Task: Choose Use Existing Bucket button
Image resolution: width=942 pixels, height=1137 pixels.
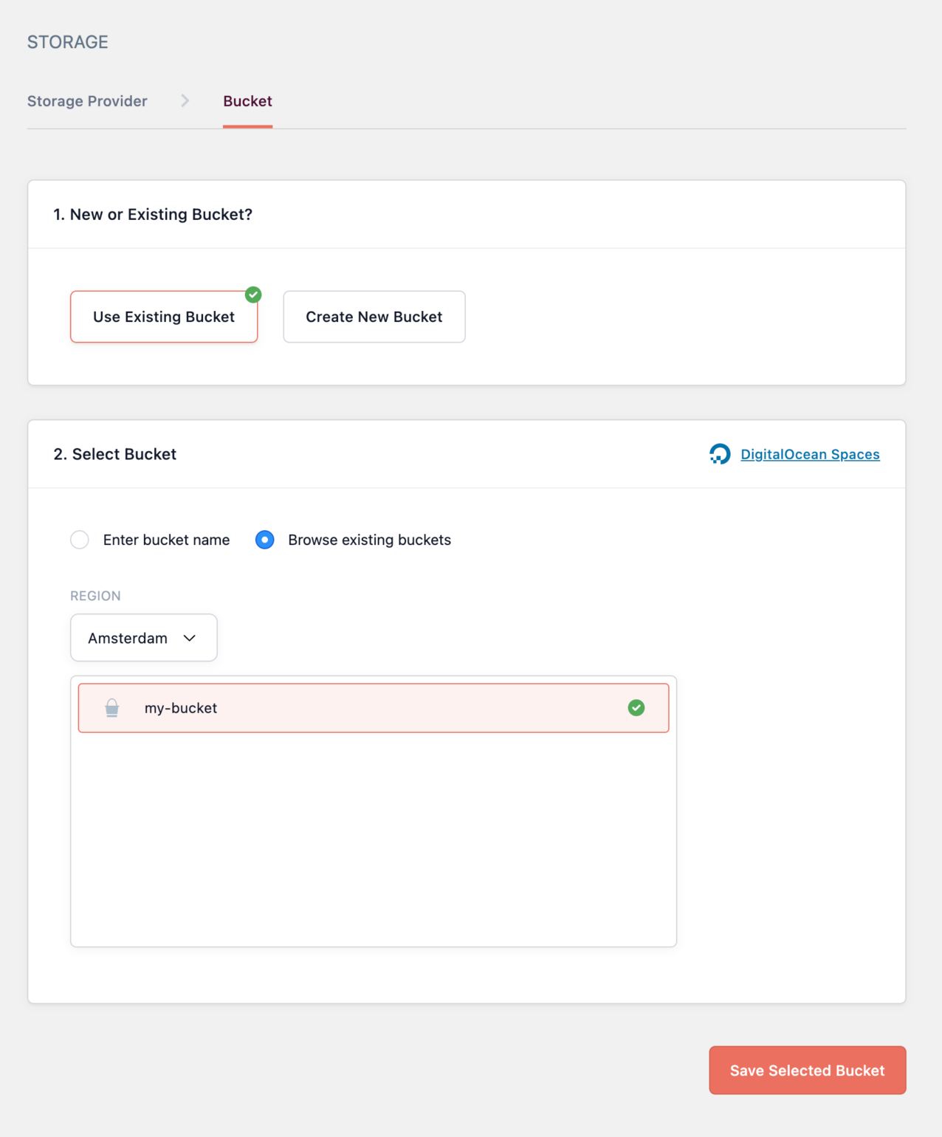Action: pyautogui.click(x=164, y=317)
